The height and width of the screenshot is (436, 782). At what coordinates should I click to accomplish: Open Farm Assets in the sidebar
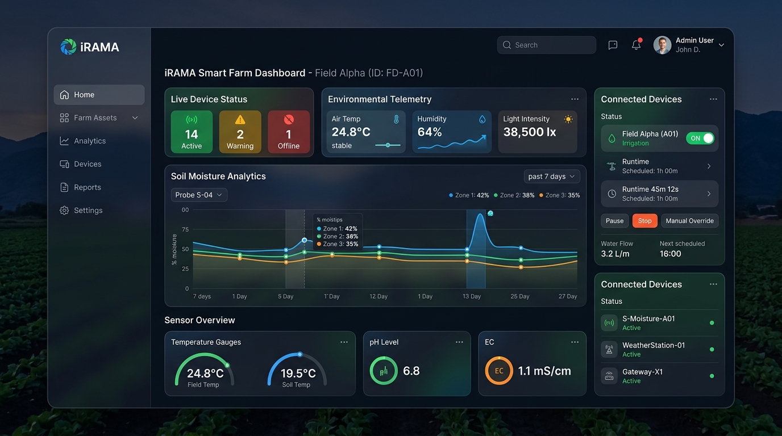(x=99, y=118)
